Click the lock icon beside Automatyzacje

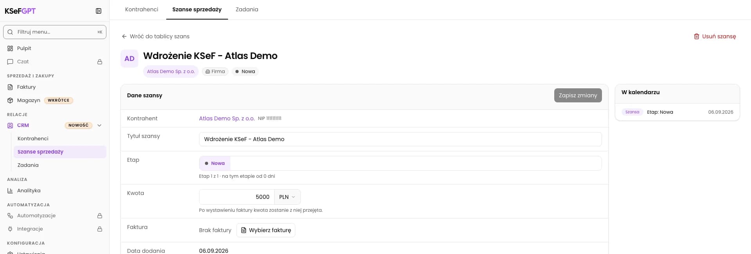coord(100,216)
